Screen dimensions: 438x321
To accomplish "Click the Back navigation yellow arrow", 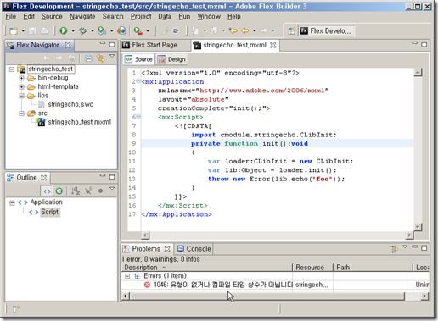I will tap(245, 30).
